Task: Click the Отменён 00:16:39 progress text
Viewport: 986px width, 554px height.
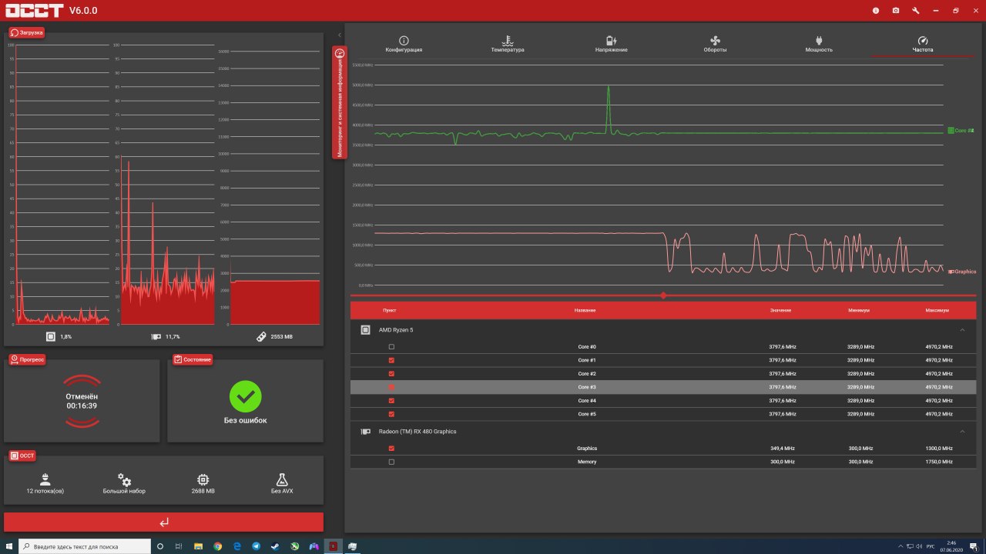Action: pyautogui.click(x=82, y=401)
